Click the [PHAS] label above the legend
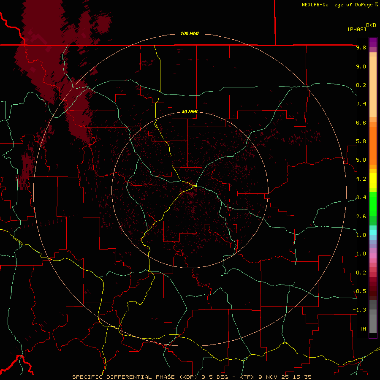This screenshot has height=380, width=380. (357, 29)
